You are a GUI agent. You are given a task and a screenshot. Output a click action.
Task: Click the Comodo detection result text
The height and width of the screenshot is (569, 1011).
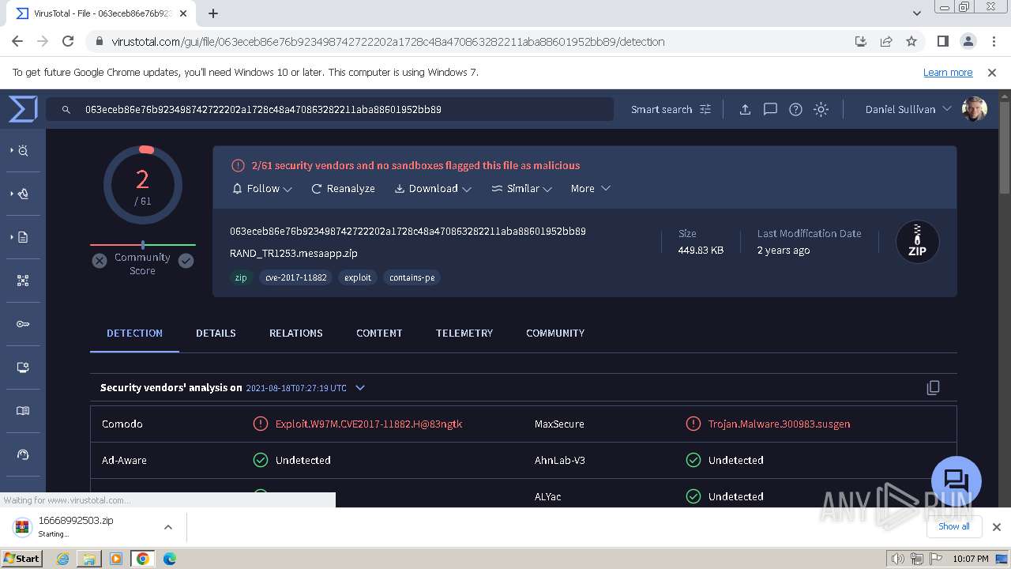coord(369,424)
